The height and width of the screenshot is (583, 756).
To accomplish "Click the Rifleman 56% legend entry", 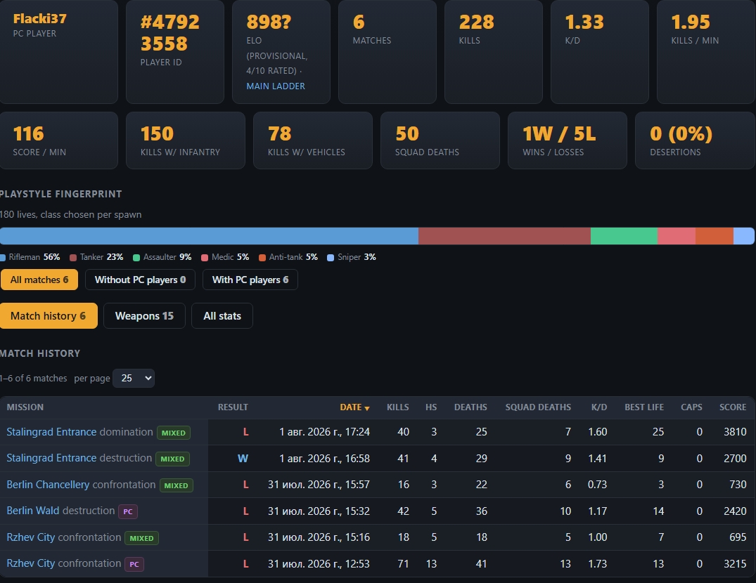I will pos(30,257).
